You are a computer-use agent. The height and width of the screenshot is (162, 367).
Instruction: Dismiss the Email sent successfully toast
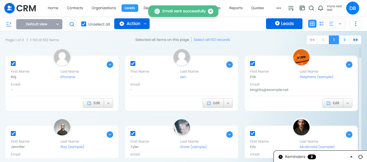click(211, 11)
